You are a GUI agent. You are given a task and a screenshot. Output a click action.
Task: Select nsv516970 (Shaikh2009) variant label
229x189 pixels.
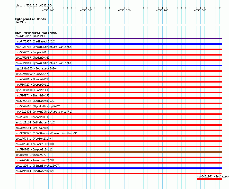click(32, 95)
